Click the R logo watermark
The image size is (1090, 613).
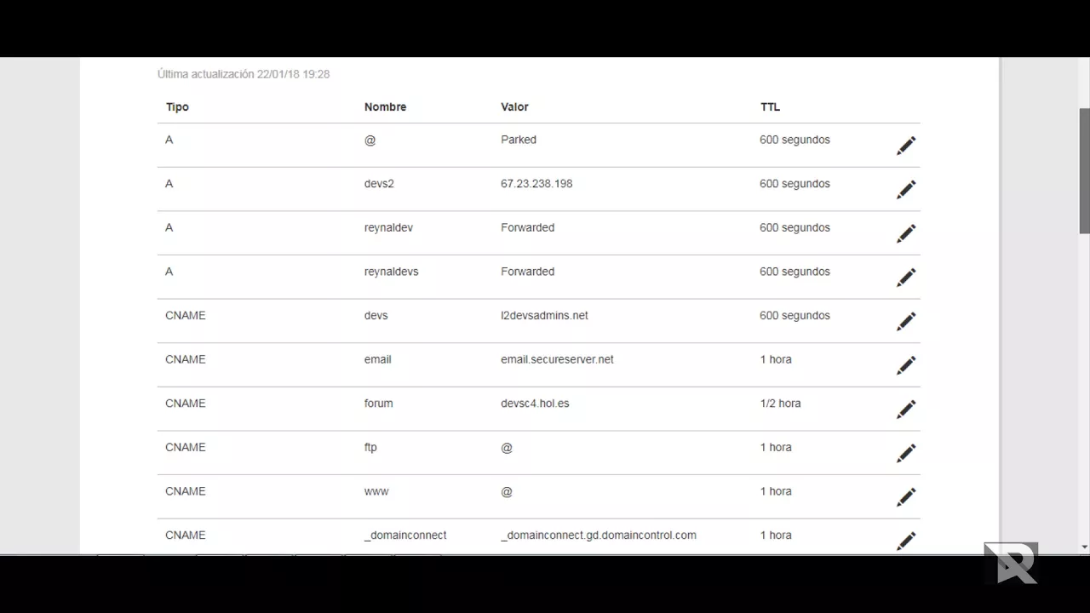tap(1011, 563)
